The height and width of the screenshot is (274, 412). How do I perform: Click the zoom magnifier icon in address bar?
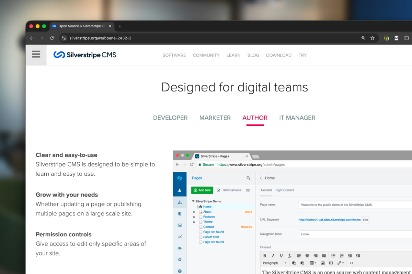point(363,38)
